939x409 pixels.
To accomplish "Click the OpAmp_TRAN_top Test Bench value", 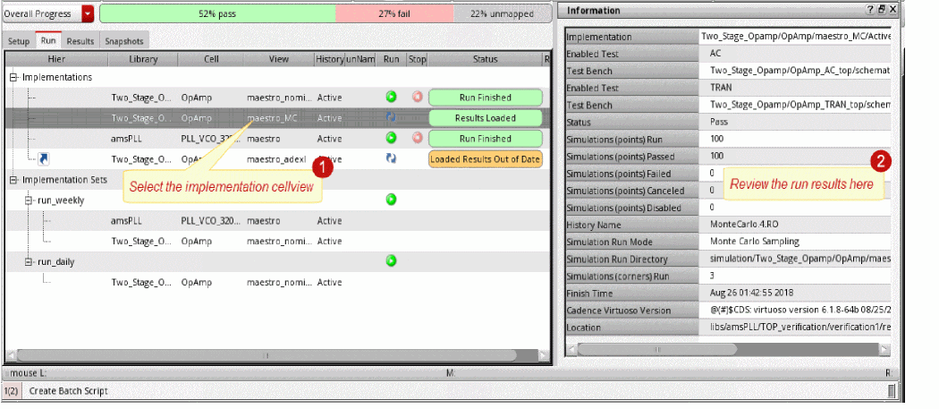I will coord(795,105).
